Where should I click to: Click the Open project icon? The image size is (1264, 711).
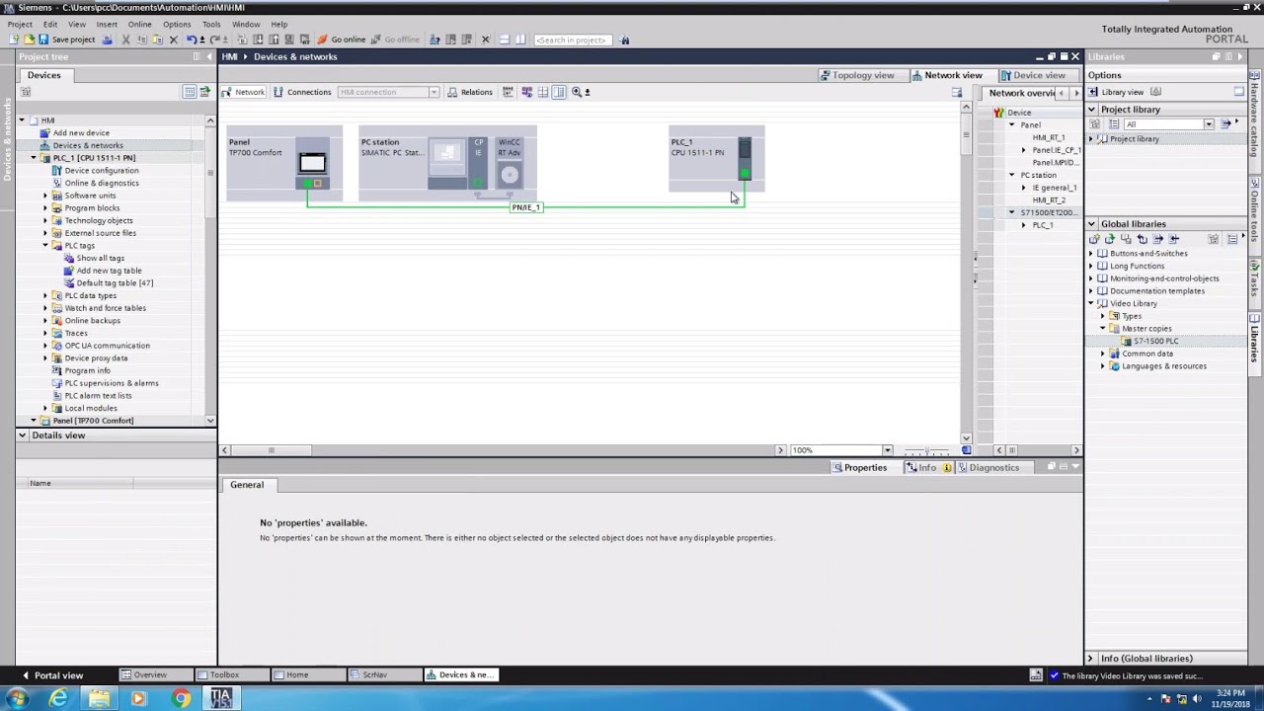29,39
